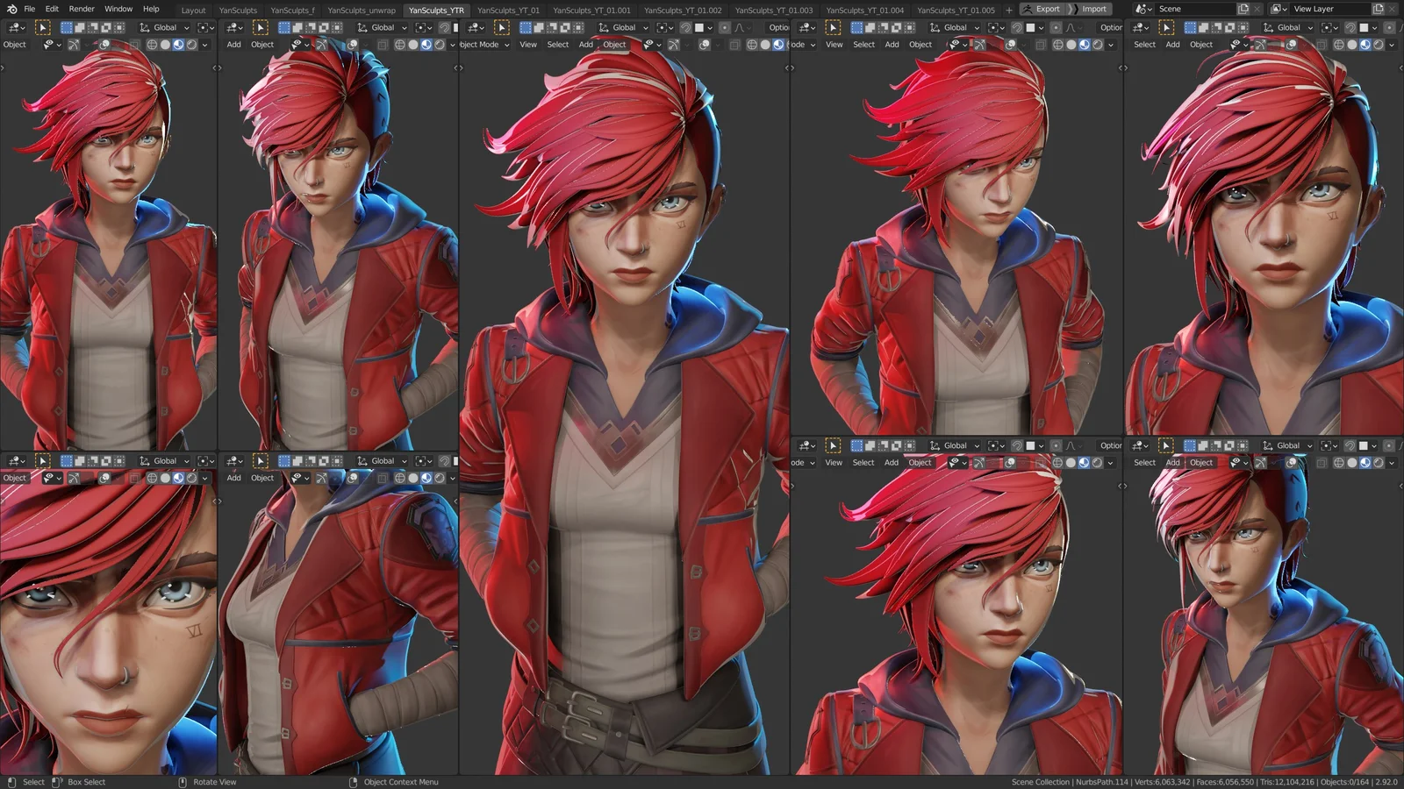
Task: Open the Global transform orientation dropdown
Action: 165,27
